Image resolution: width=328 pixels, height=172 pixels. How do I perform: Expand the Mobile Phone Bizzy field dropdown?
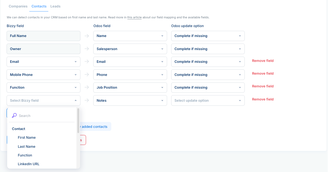pos(44,75)
